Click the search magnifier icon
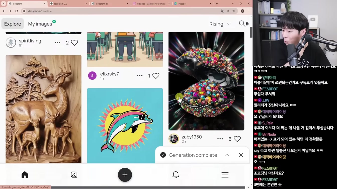 (x=242, y=23)
